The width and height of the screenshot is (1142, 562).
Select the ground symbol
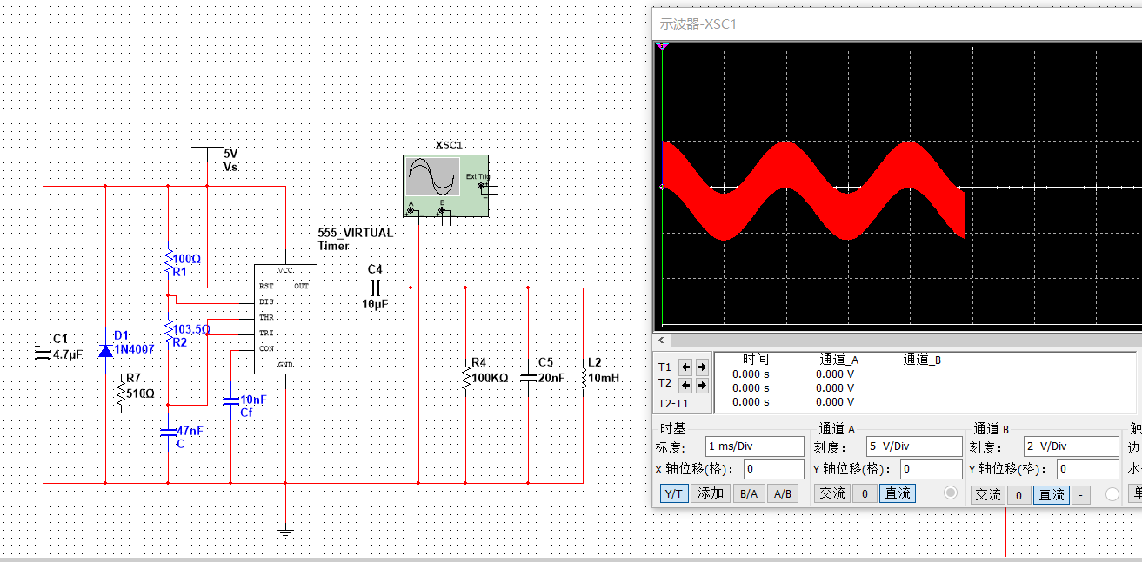click(284, 532)
